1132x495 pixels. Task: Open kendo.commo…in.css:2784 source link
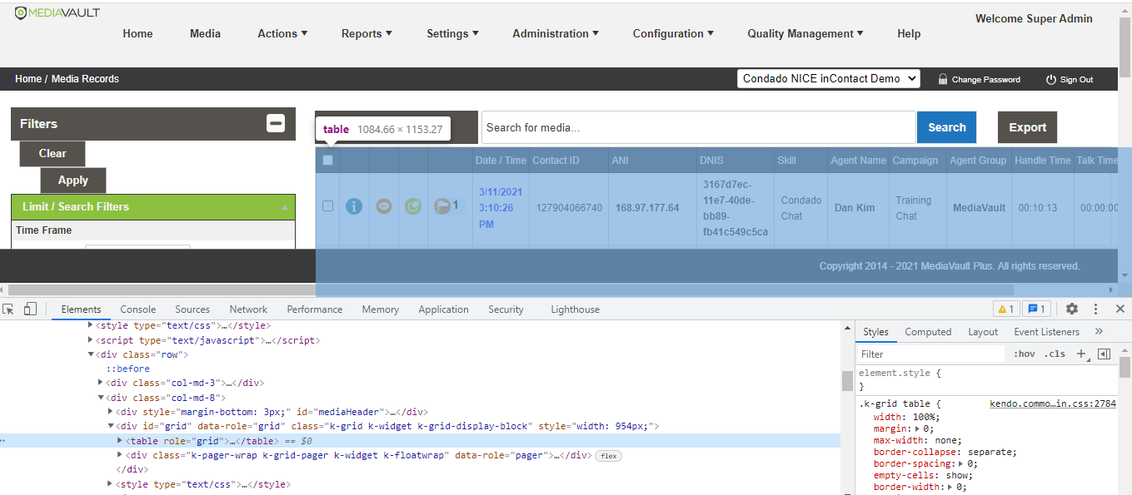tap(1052, 403)
